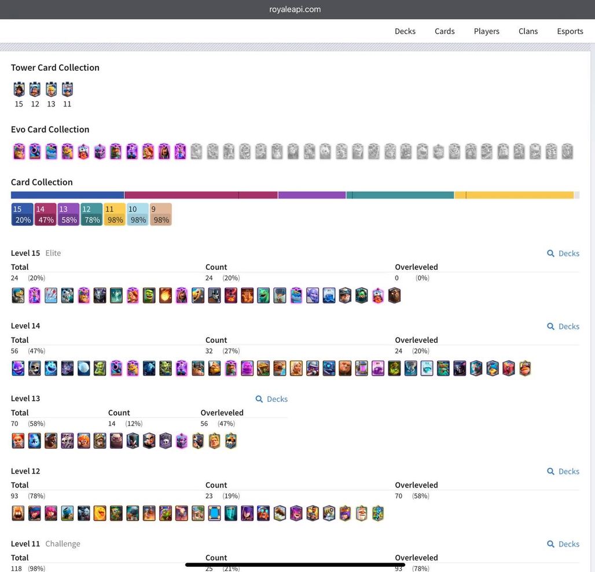Screen dimensions: 595x572
Task: Select the level 15 chip showing 20%
Action: point(23,214)
